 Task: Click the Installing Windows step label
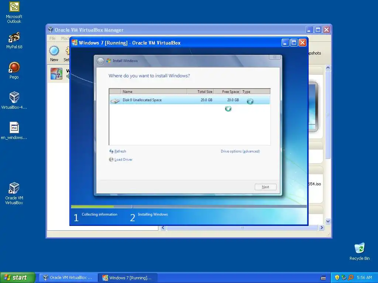[x=153, y=214]
